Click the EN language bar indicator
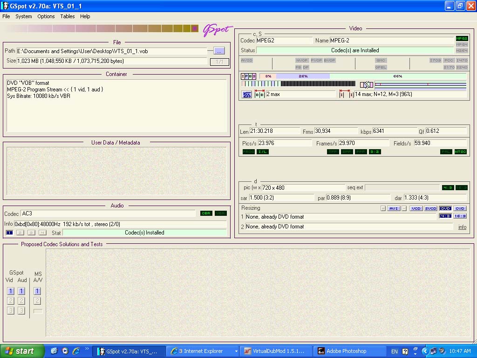 click(394, 351)
